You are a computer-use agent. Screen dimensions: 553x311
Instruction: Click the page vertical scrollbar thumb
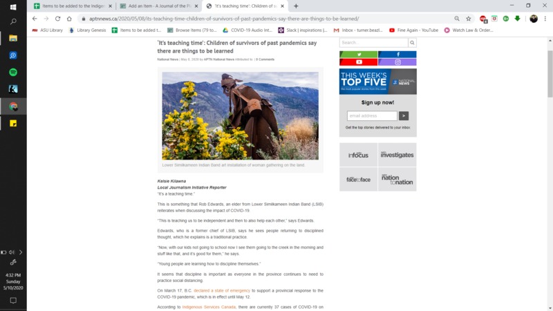tap(550, 74)
